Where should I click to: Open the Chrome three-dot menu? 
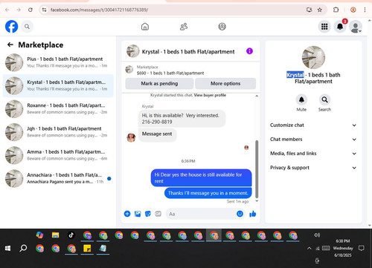pyautogui.click(x=365, y=10)
